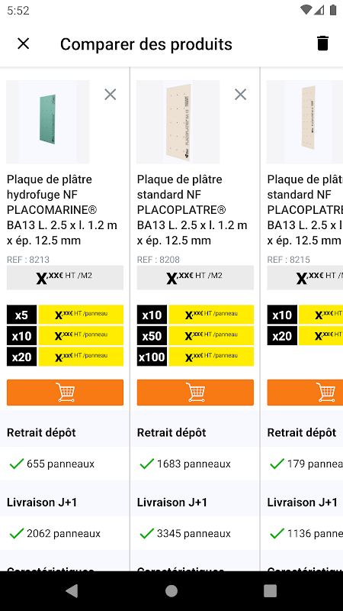
Task: Tap Android back navigation button
Action: [x=72, y=590]
